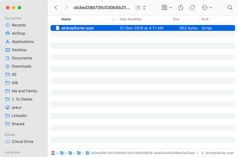Sort by the Date Modified column

[x=130, y=19]
